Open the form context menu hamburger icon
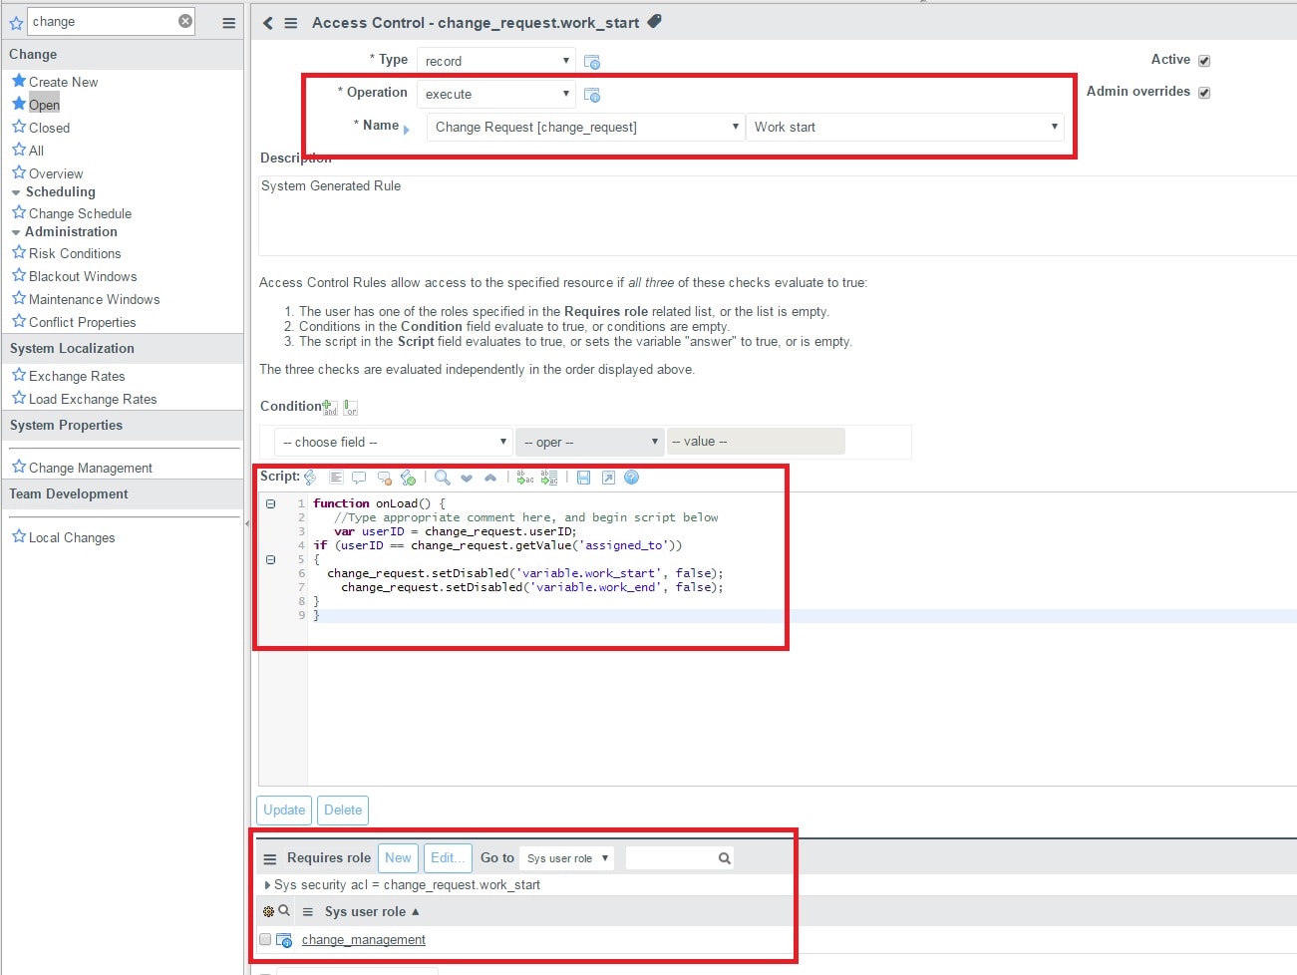The width and height of the screenshot is (1297, 975). [291, 22]
